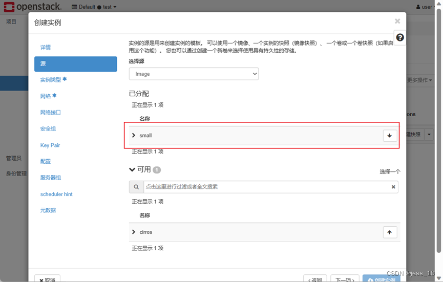Allocate cirros with the up arrow button
Screen dimensions: 443x282
coord(390,232)
